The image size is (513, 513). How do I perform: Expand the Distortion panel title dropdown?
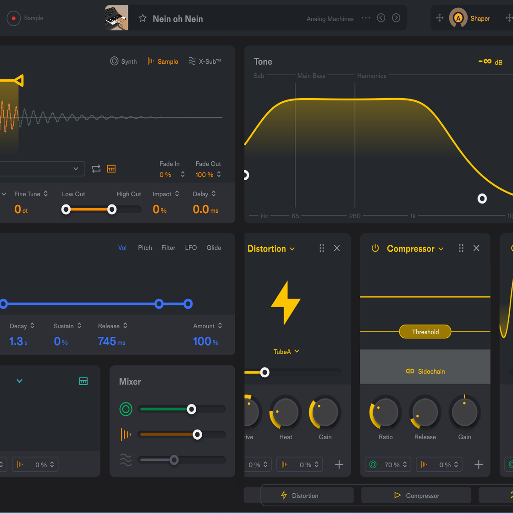(x=292, y=248)
